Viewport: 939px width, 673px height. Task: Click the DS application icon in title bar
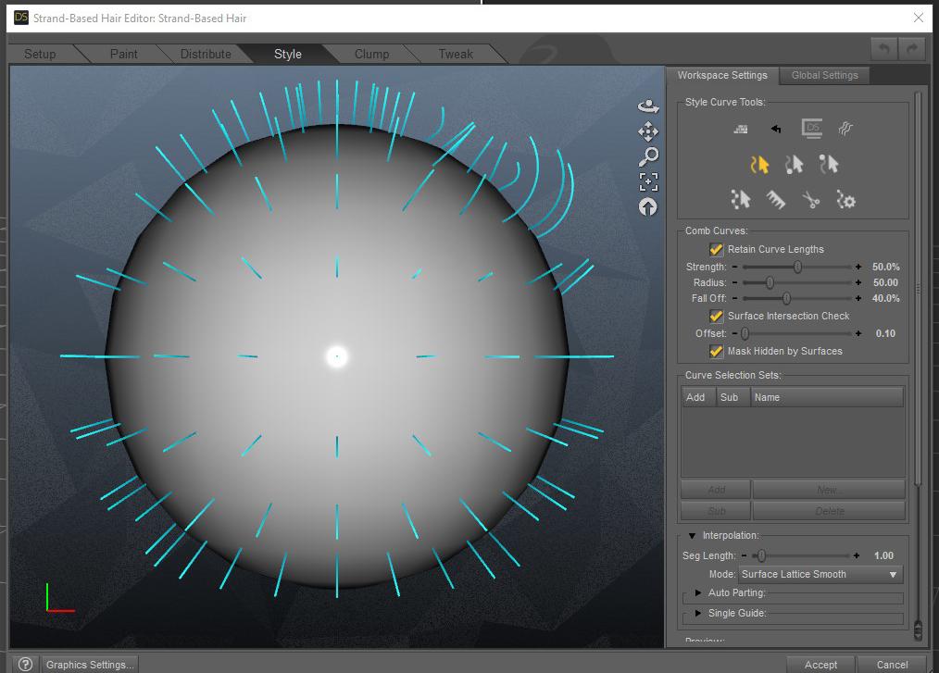[x=21, y=18]
